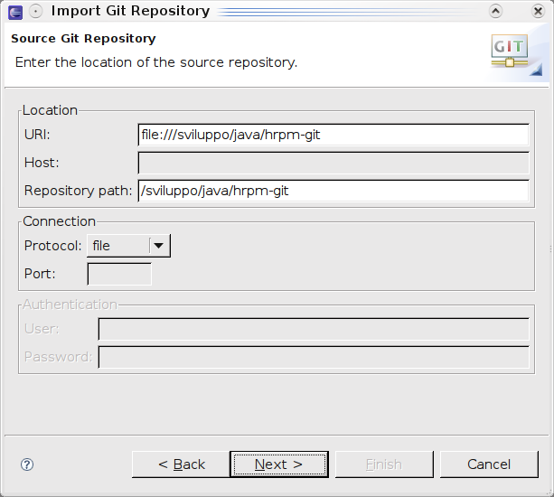Screen dimensions: 554x497
Task: Click the 'Repository path:' label
Action: pos(78,191)
